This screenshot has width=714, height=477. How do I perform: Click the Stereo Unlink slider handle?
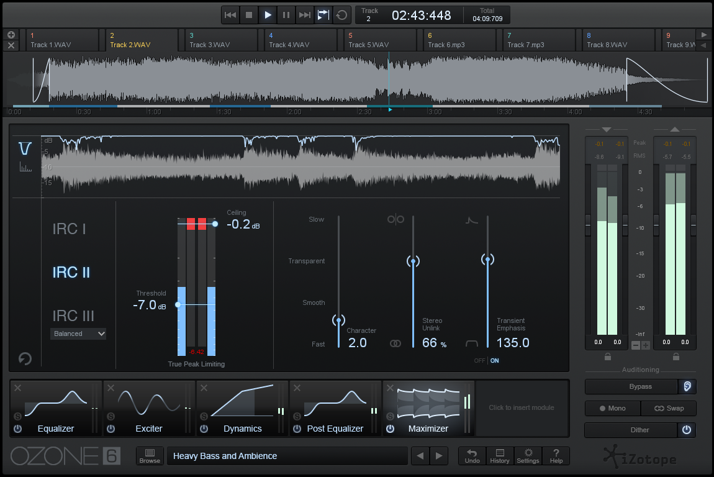413,261
